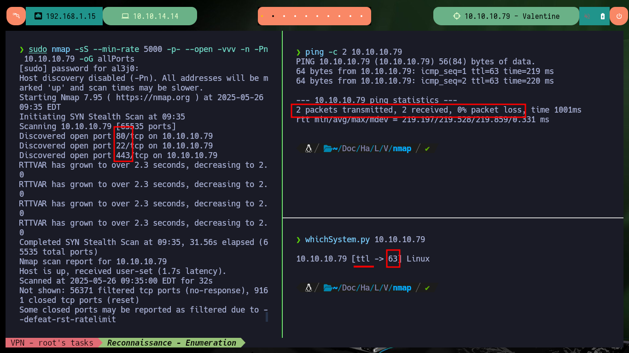Click the battery charging indicator icon
The image size is (629, 353).
[603, 16]
